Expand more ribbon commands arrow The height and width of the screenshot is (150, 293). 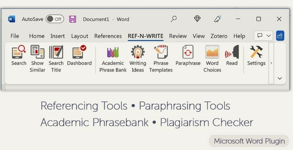[271, 63]
